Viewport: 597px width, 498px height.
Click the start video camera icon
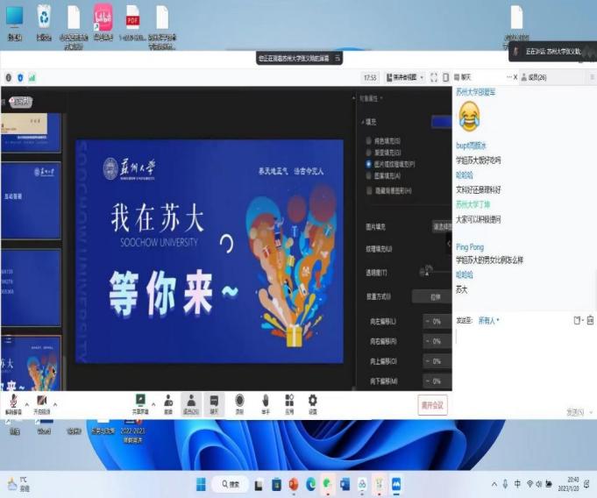click(41, 401)
